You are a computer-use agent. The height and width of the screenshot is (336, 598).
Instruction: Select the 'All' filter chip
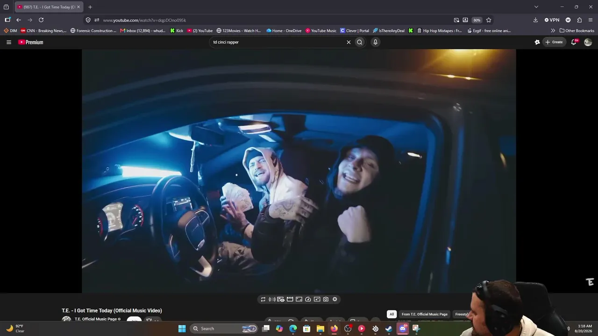[x=392, y=315]
